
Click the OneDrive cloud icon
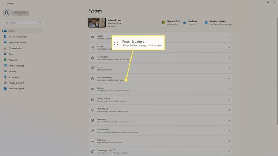tap(184, 23)
